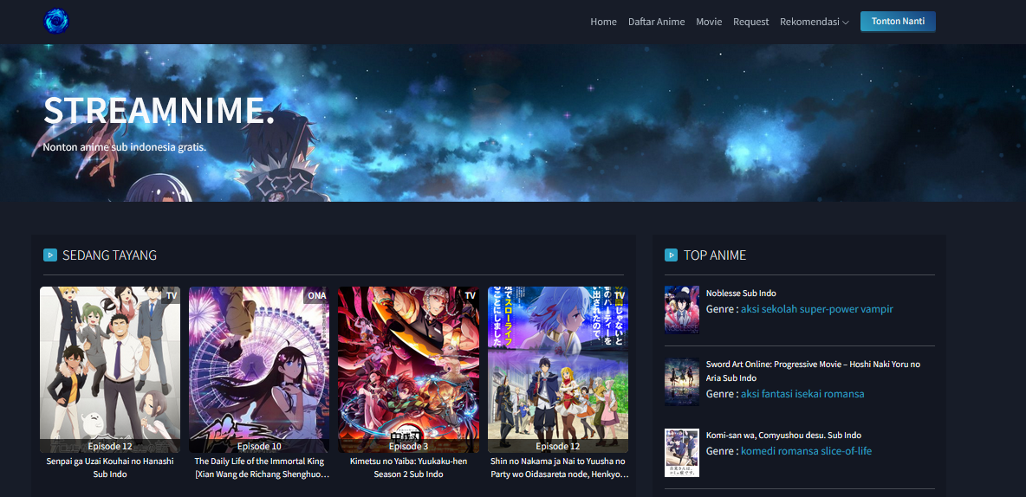Expand the Rekomendasi dropdown menu
The width and height of the screenshot is (1026, 497).
pos(814,22)
